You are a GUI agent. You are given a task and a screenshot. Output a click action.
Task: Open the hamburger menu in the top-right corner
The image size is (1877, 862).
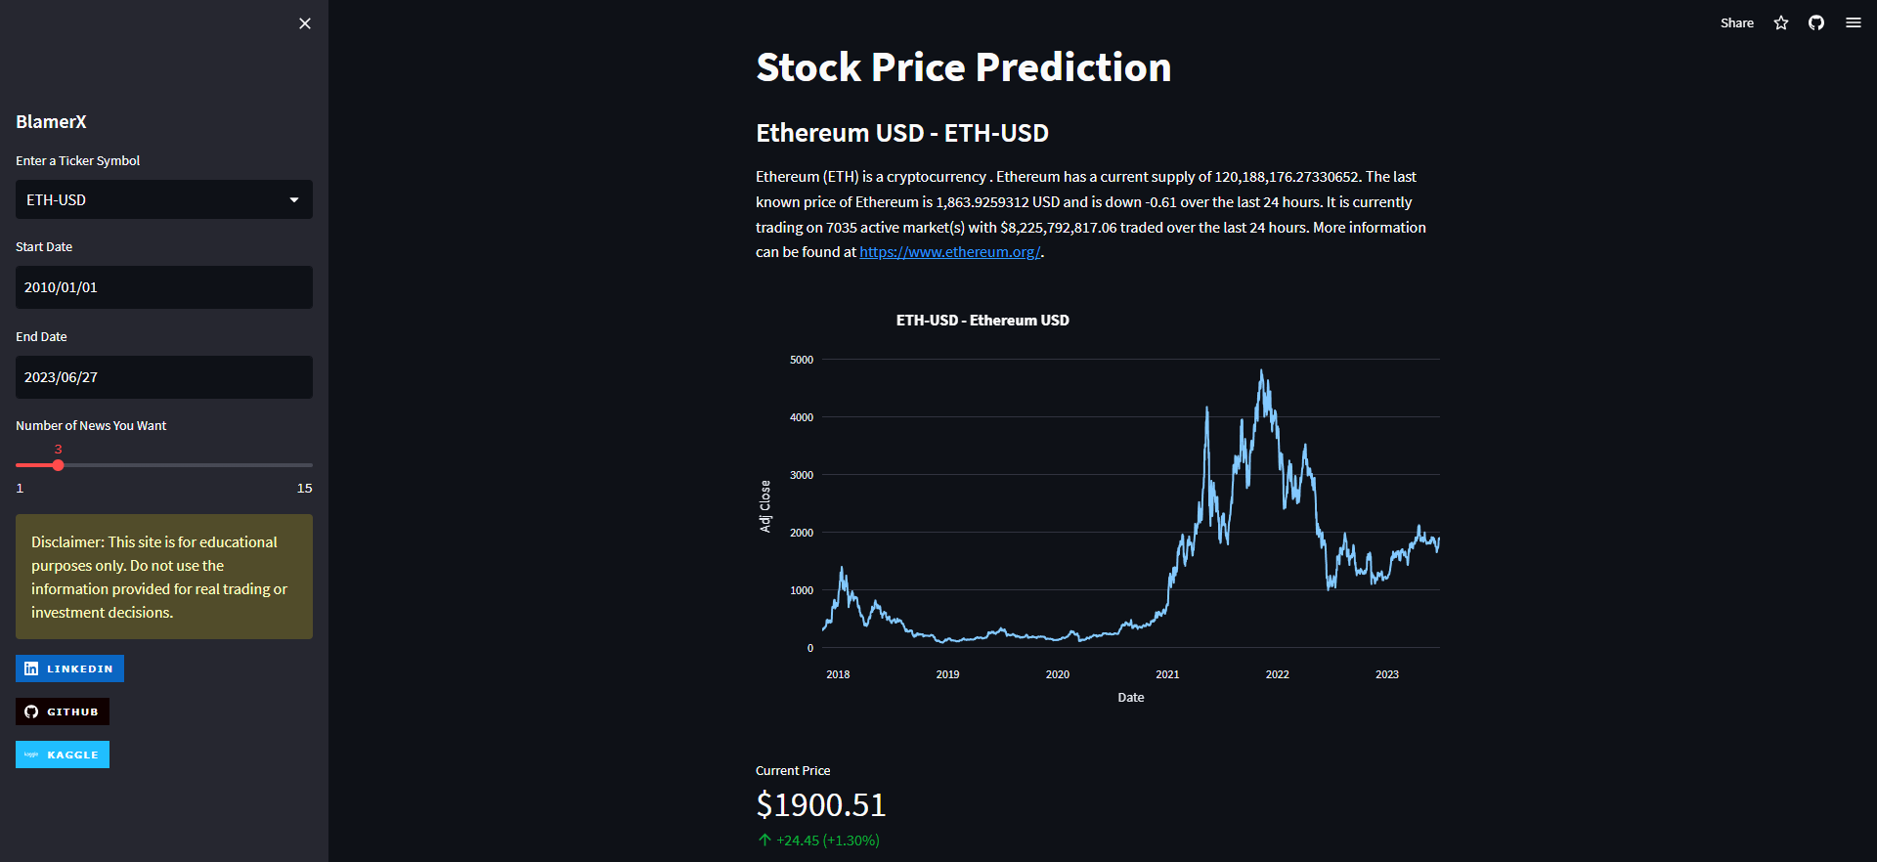(1853, 22)
